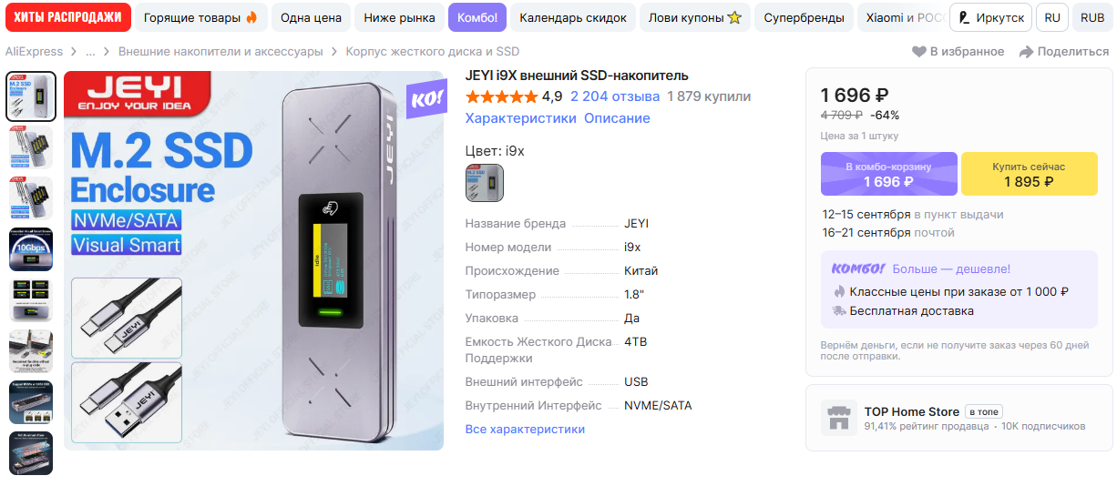Select the i9x color variant swatch

click(x=485, y=183)
